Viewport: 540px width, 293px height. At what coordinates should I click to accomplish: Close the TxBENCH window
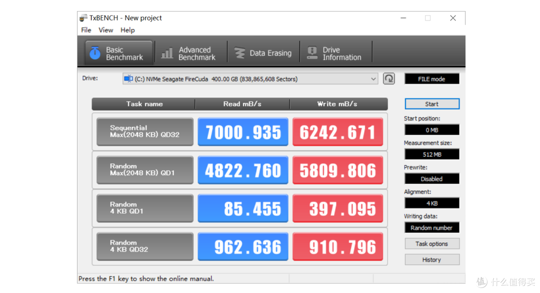[x=453, y=18]
